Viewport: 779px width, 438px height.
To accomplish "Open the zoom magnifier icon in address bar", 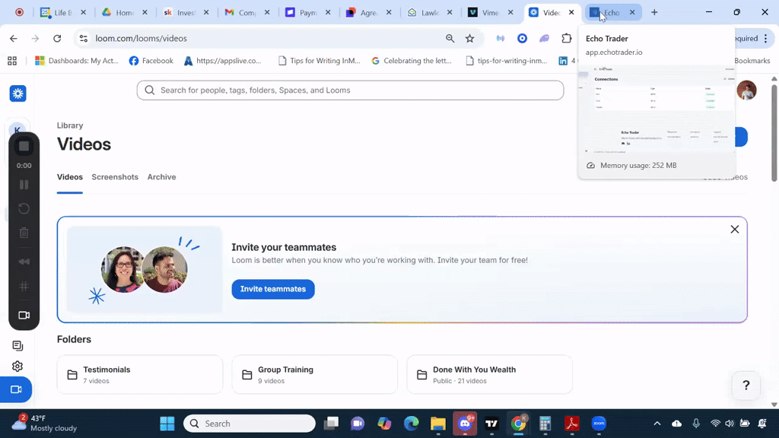I will pyautogui.click(x=450, y=38).
